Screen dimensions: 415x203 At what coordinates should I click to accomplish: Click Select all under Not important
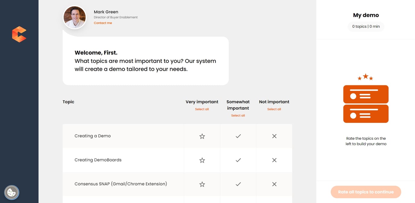pos(274,109)
